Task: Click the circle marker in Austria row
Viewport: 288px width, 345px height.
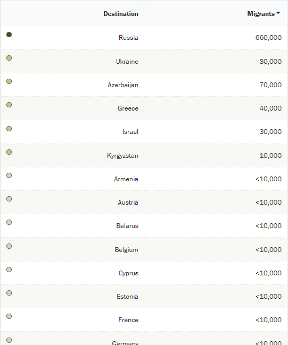Action: [x=9, y=199]
